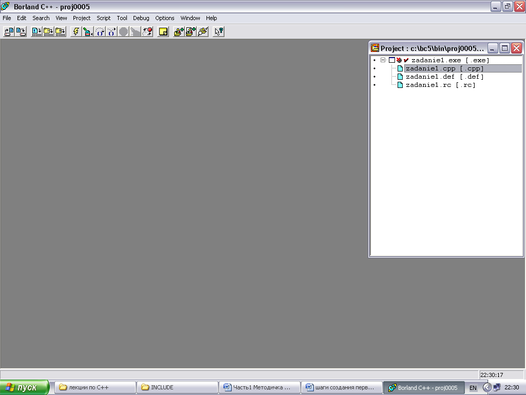Click the red check mark beside zadanie1.exe

406,60
